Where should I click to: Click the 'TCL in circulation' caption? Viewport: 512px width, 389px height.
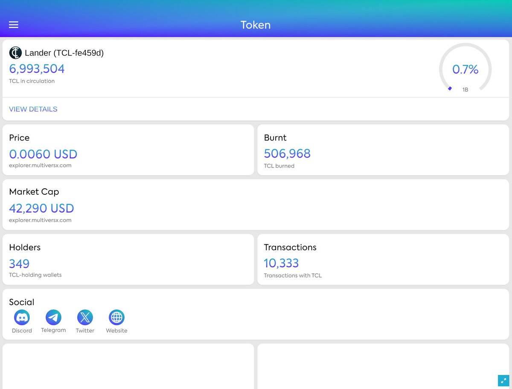coord(32,81)
